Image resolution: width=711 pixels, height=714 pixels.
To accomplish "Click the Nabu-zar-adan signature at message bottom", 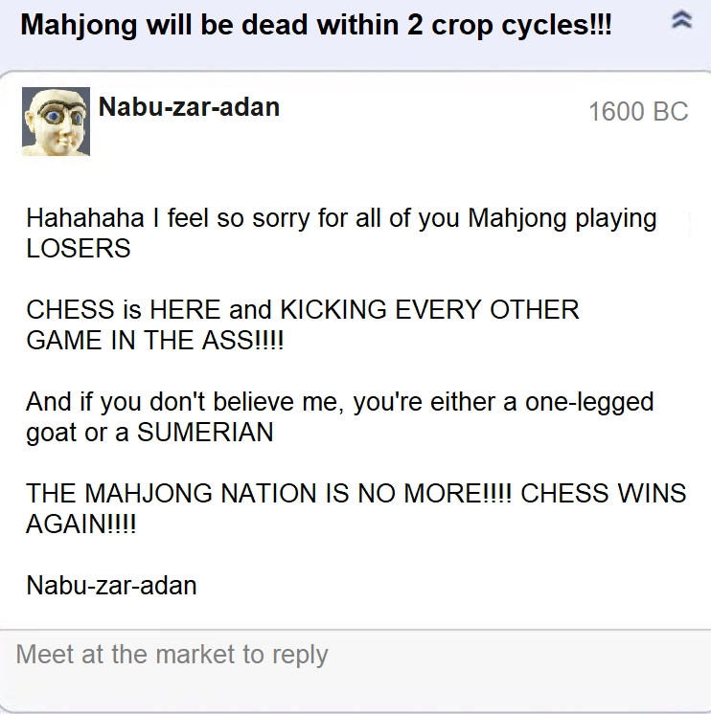I will (112, 586).
